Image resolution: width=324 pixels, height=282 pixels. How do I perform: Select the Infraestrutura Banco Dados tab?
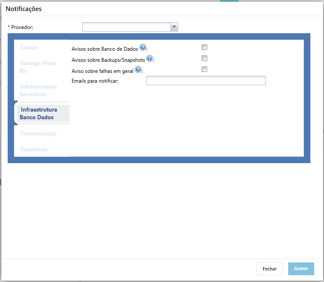(39, 113)
